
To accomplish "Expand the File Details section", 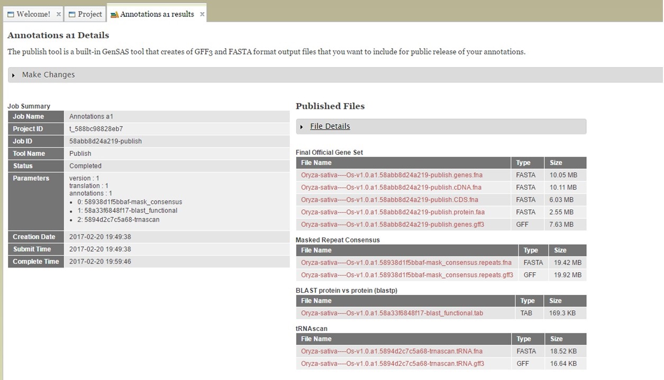I will pos(330,126).
